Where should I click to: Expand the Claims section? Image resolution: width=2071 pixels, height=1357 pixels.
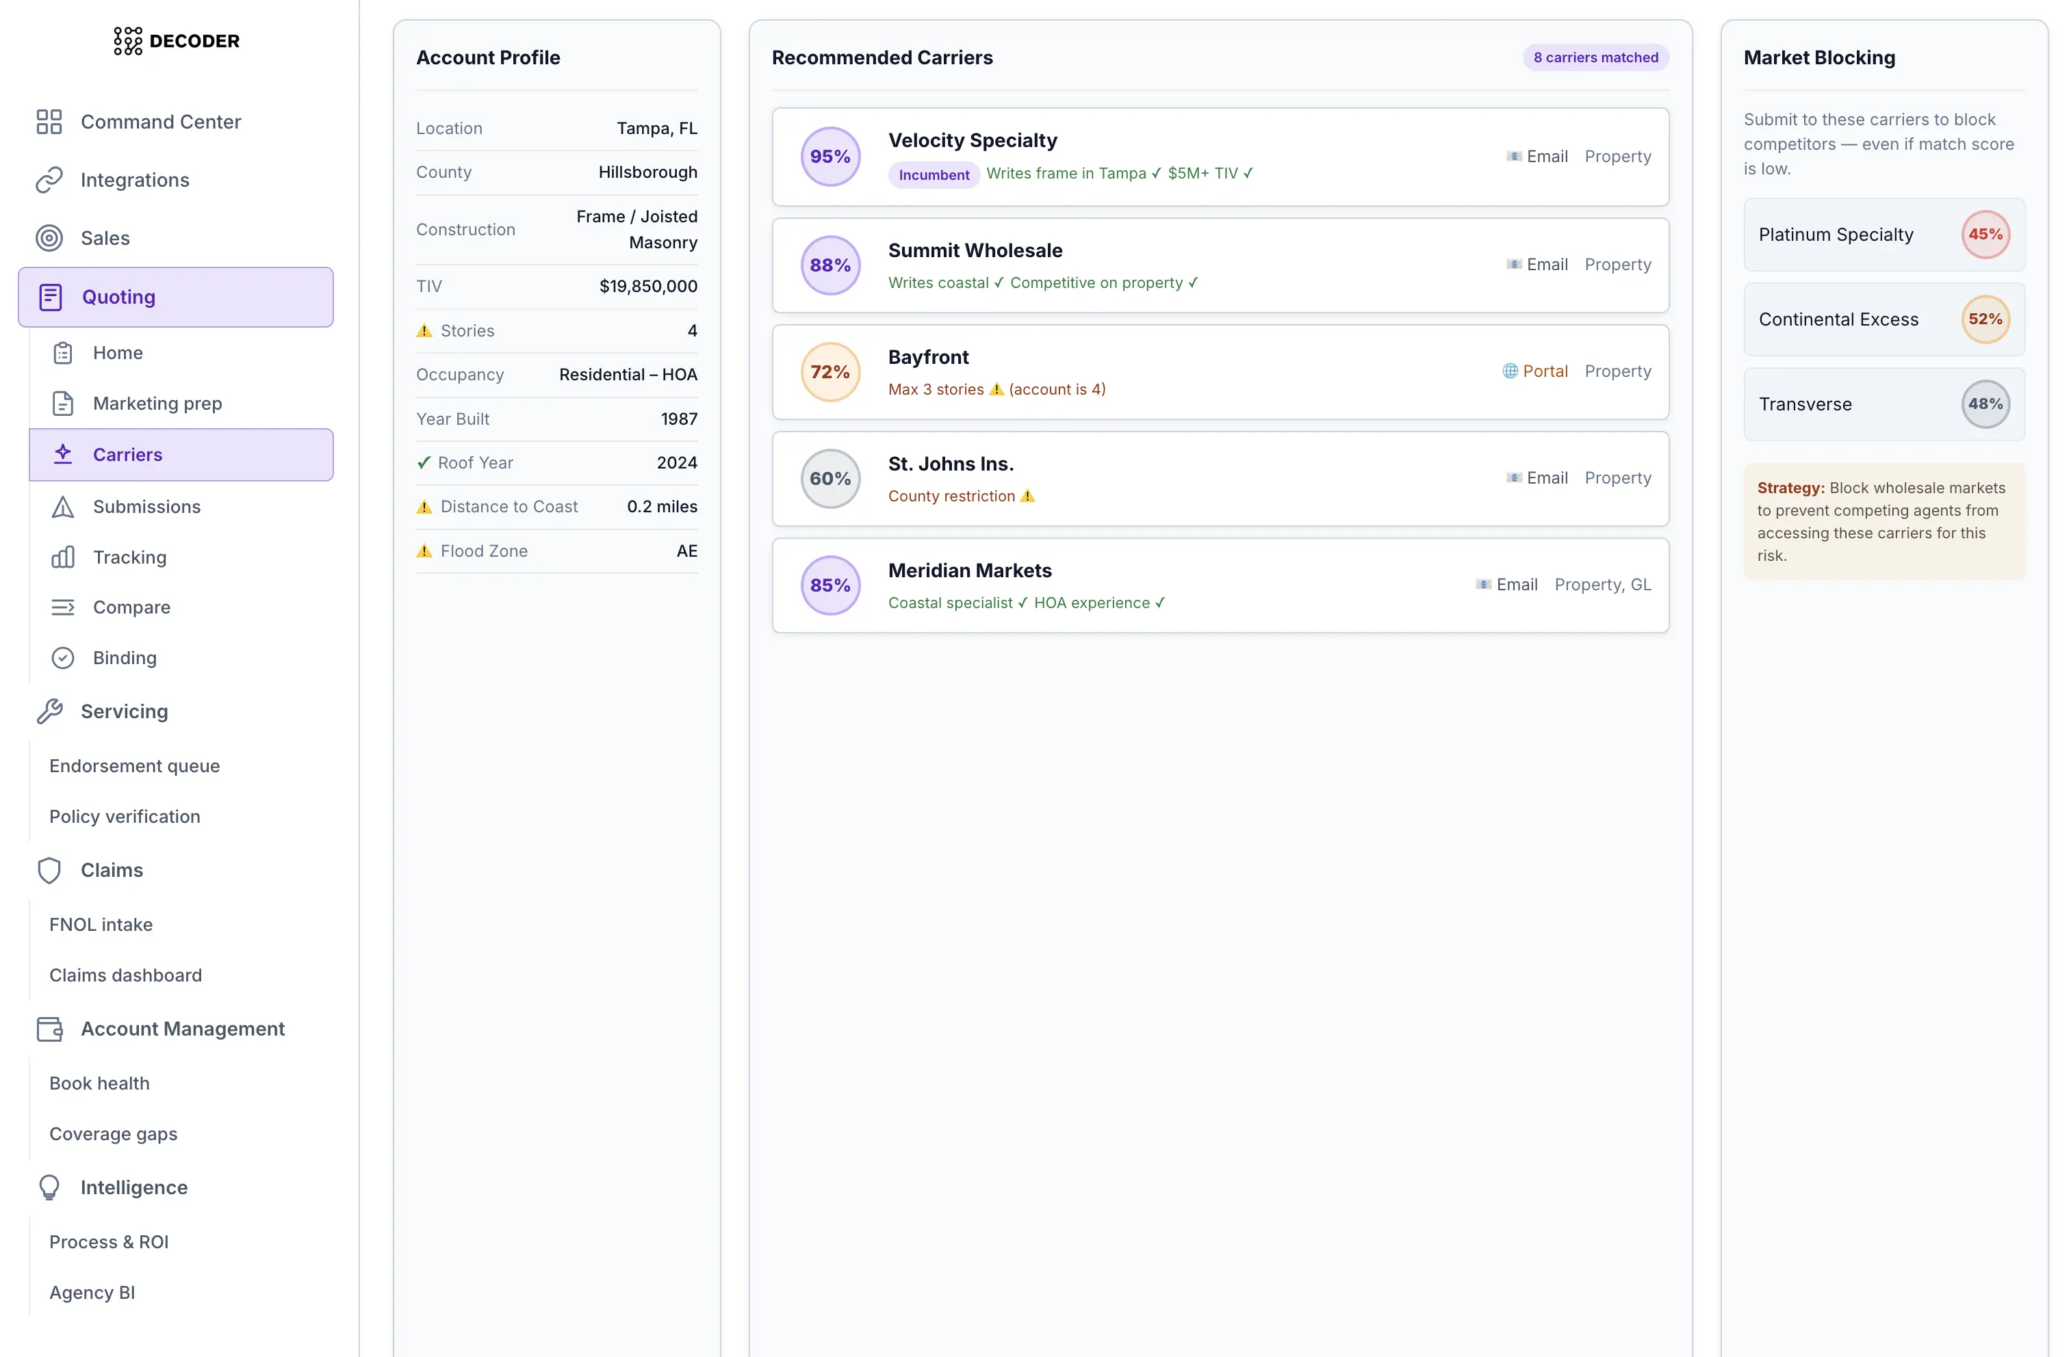[x=112, y=870]
